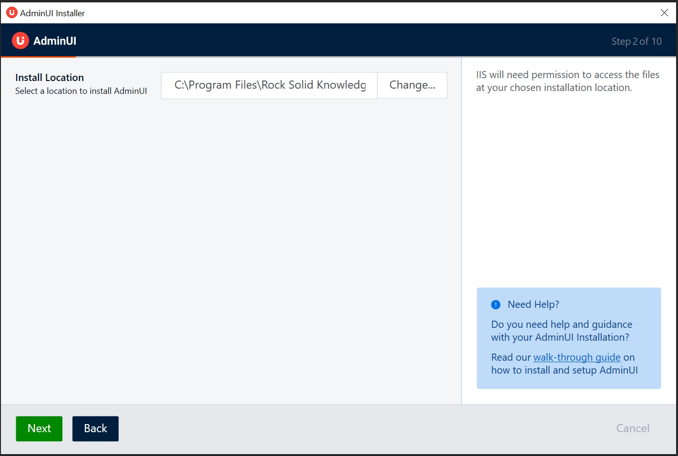The height and width of the screenshot is (456, 678).
Task: Click Change to pick another install folder
Action: click(412, 85)
